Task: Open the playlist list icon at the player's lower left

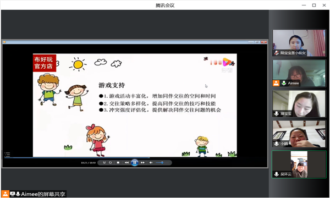Action: pyautogui.click(x=7, y=155)
